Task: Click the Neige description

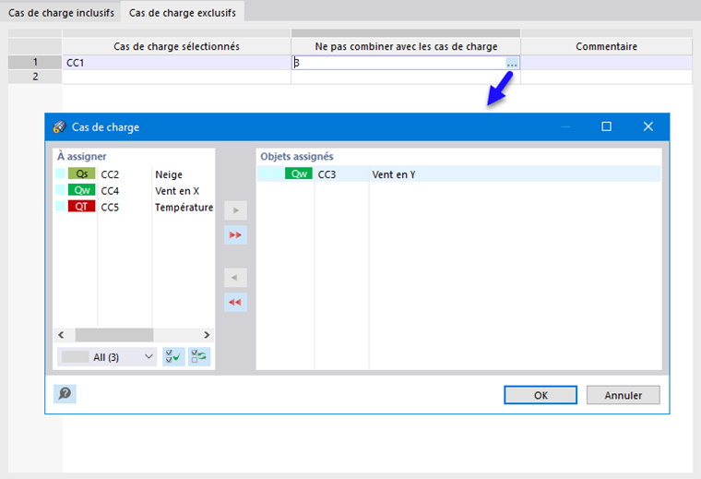Action: pyautogui.click(x=169, y=174)
